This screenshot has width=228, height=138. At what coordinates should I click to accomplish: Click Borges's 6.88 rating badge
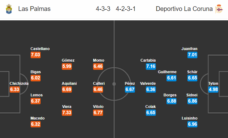click(171, 101)
